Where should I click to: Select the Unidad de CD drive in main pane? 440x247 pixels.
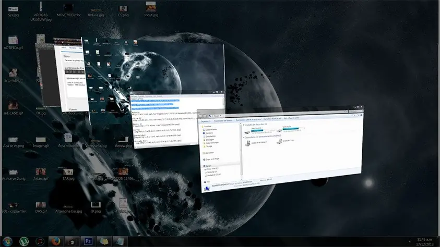[286, 141]
